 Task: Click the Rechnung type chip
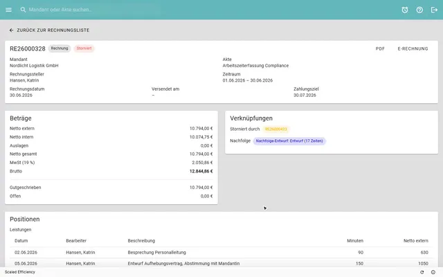(x=60, y=48)
